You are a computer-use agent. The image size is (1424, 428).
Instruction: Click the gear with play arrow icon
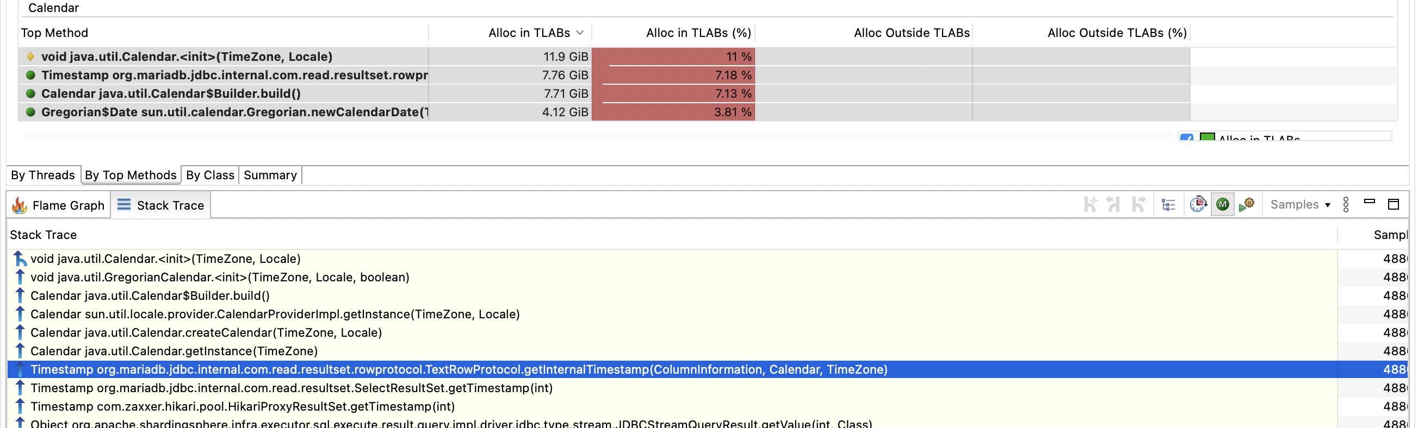[1247, 205]
